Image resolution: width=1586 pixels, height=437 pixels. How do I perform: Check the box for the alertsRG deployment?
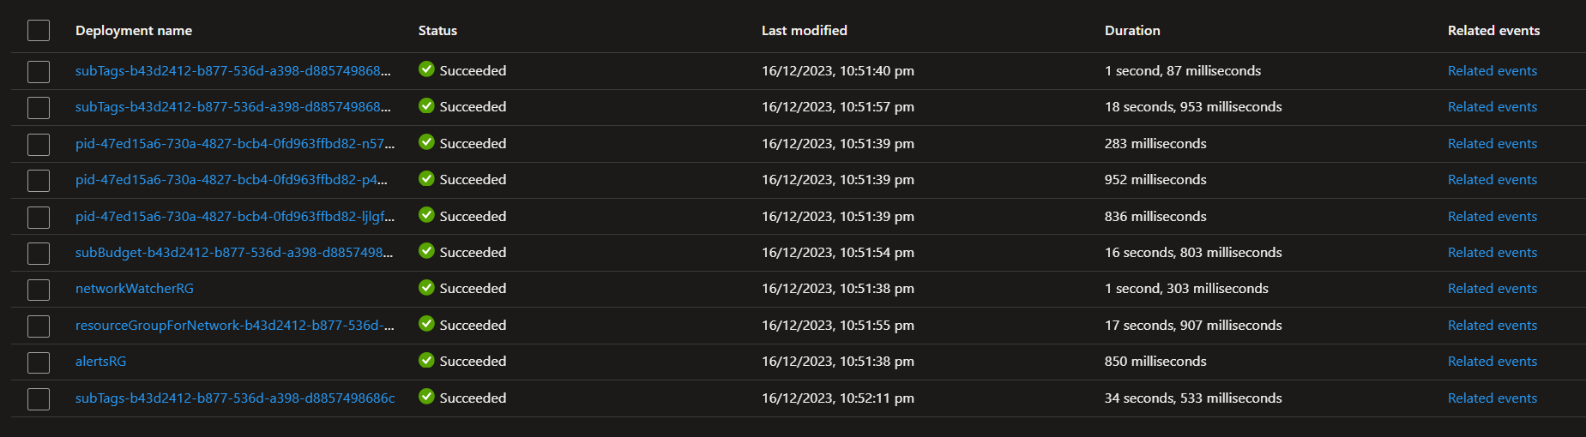coord(39,362)
